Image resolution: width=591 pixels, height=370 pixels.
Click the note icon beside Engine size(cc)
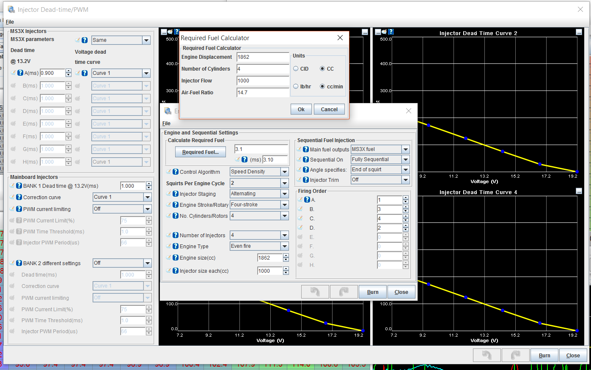(169, 258)
